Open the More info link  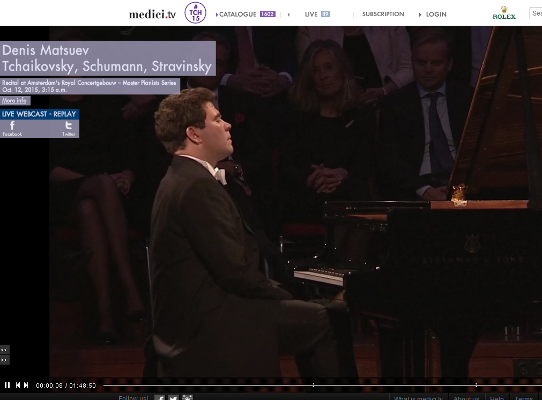coord(14,100)
